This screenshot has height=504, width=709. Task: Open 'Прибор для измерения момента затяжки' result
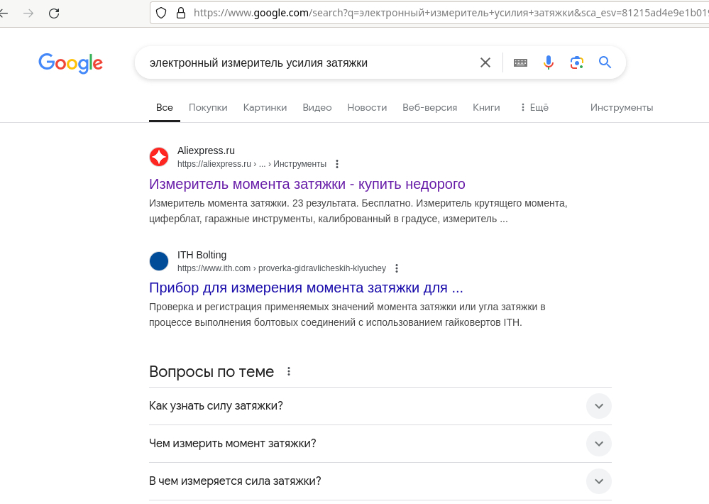(x=306, y=287)
